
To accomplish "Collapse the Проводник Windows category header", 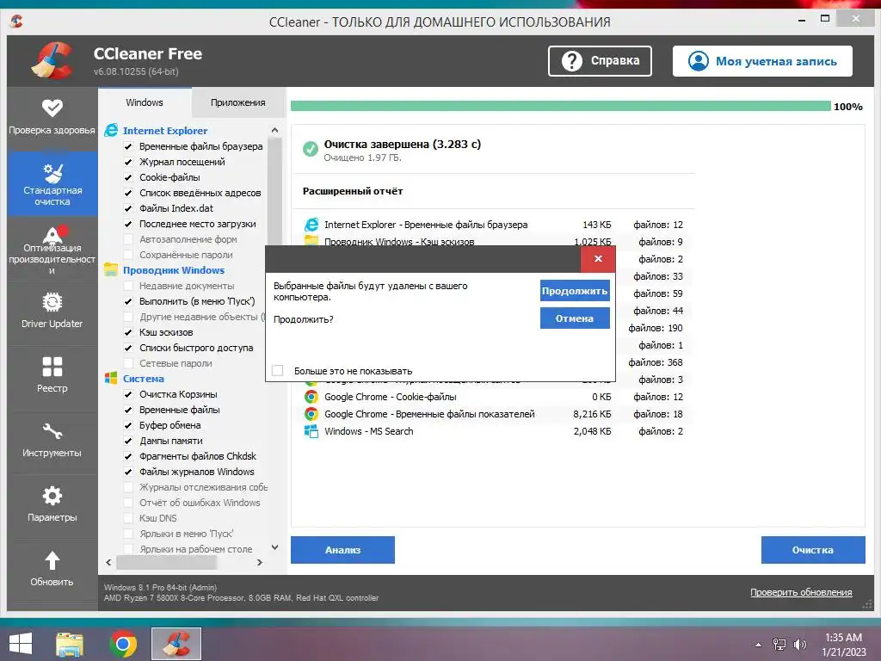I will (x=174, y=269).
